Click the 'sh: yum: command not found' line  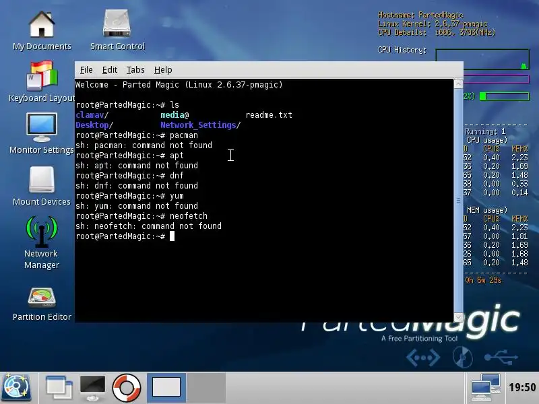tap(137, 206)
